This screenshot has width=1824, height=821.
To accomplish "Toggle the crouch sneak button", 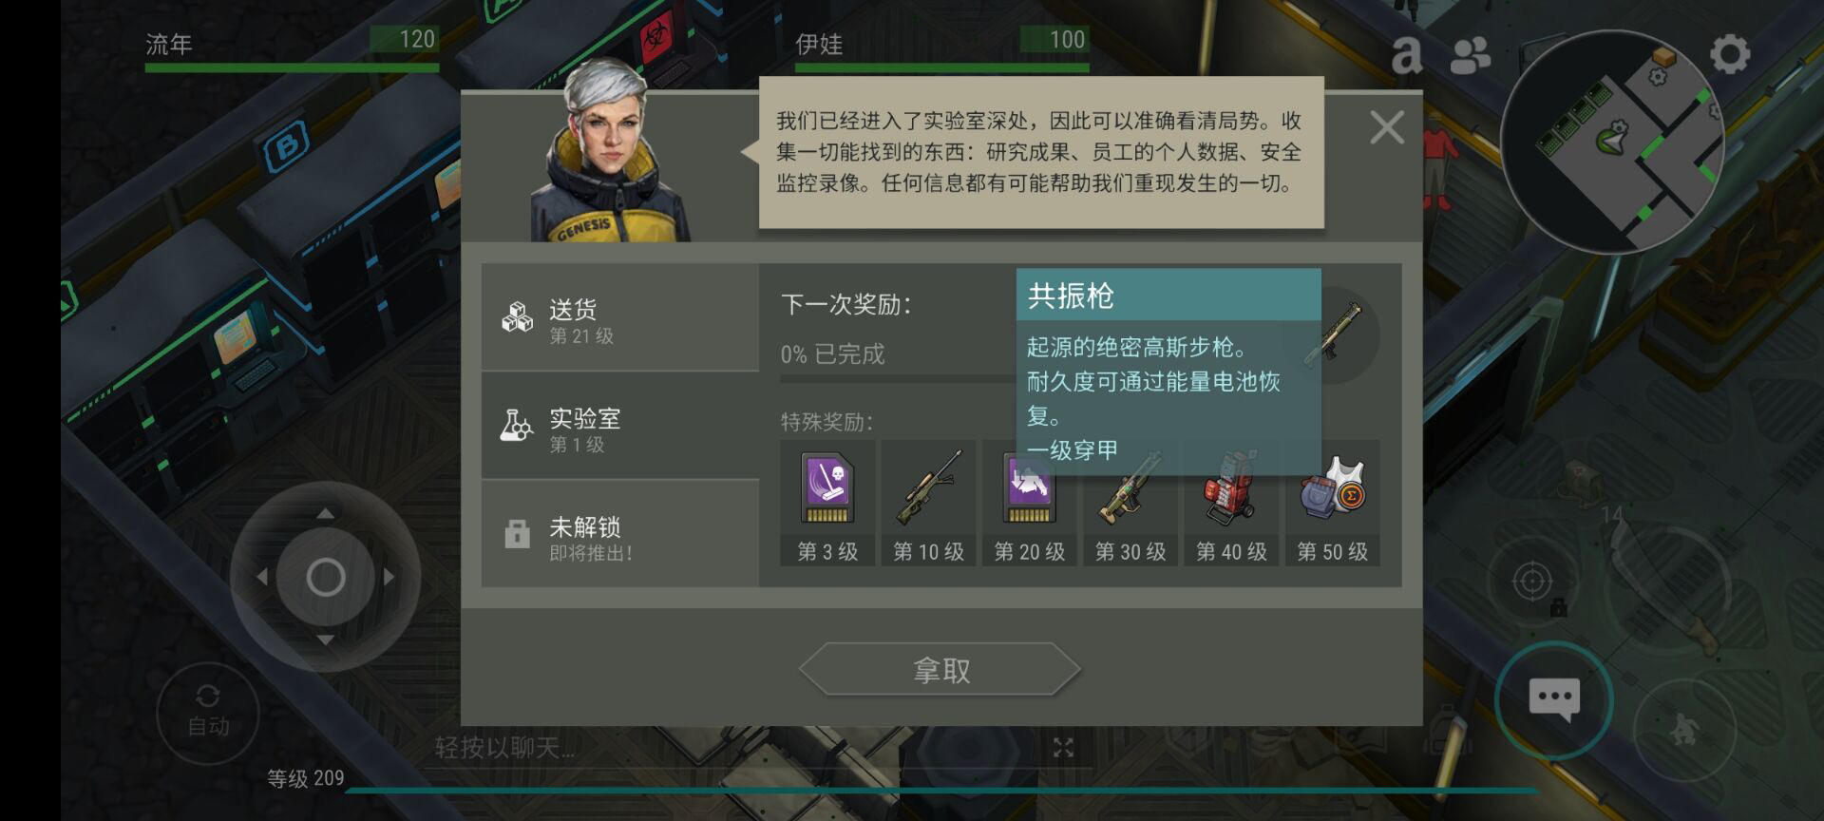I will [x=1684, y=729].
